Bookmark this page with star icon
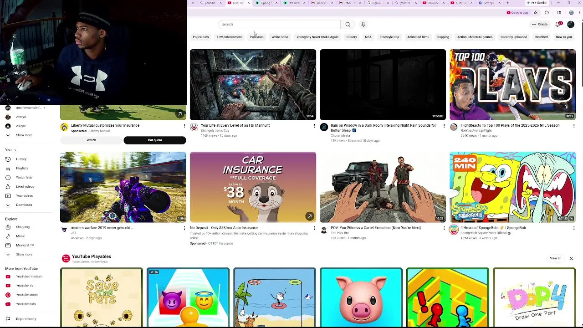 point(535,13)
